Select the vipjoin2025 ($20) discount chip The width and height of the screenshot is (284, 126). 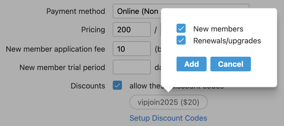(x=168, y=102)
